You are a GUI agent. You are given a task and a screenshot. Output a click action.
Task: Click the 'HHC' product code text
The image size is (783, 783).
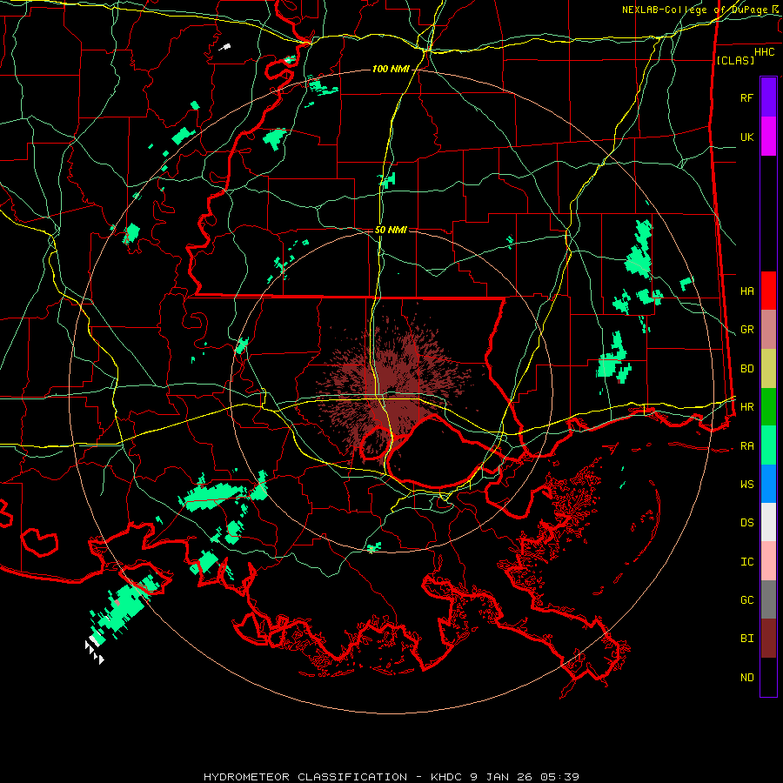coord(764,52)
